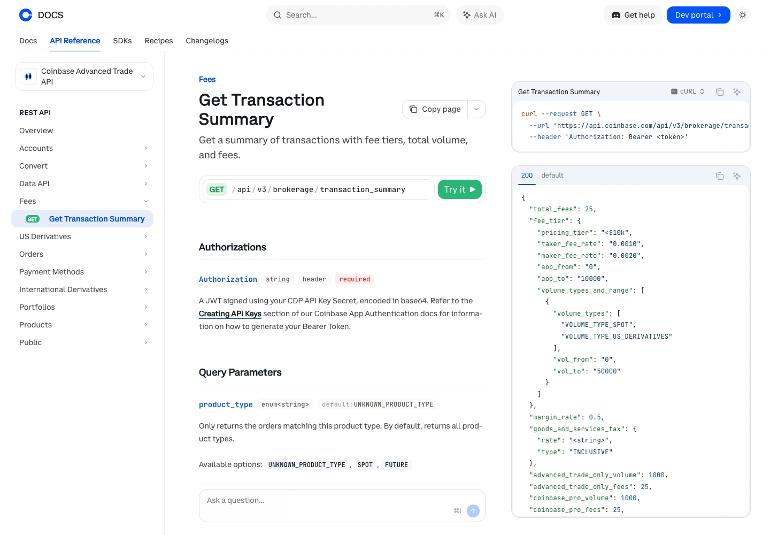Open the cURL language selector
Image resolution: width=770 pixels, height=535 pixels.
[688, 91]
